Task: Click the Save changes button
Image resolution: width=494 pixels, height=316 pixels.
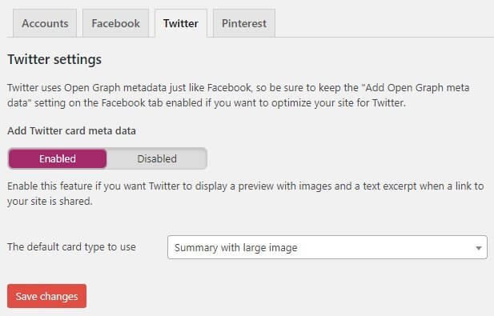Action: [47, 296]
